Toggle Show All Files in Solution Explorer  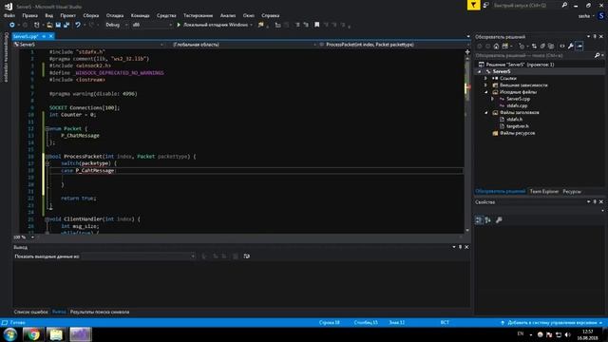click(x=551, y=47)
